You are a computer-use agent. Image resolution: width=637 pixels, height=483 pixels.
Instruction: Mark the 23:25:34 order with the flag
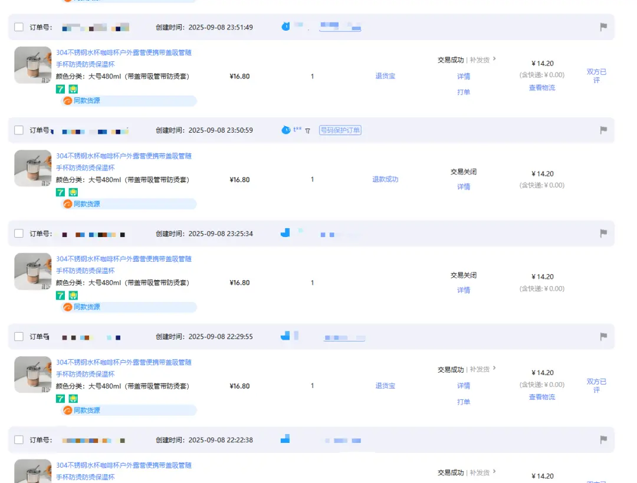[x=603, y=234]
